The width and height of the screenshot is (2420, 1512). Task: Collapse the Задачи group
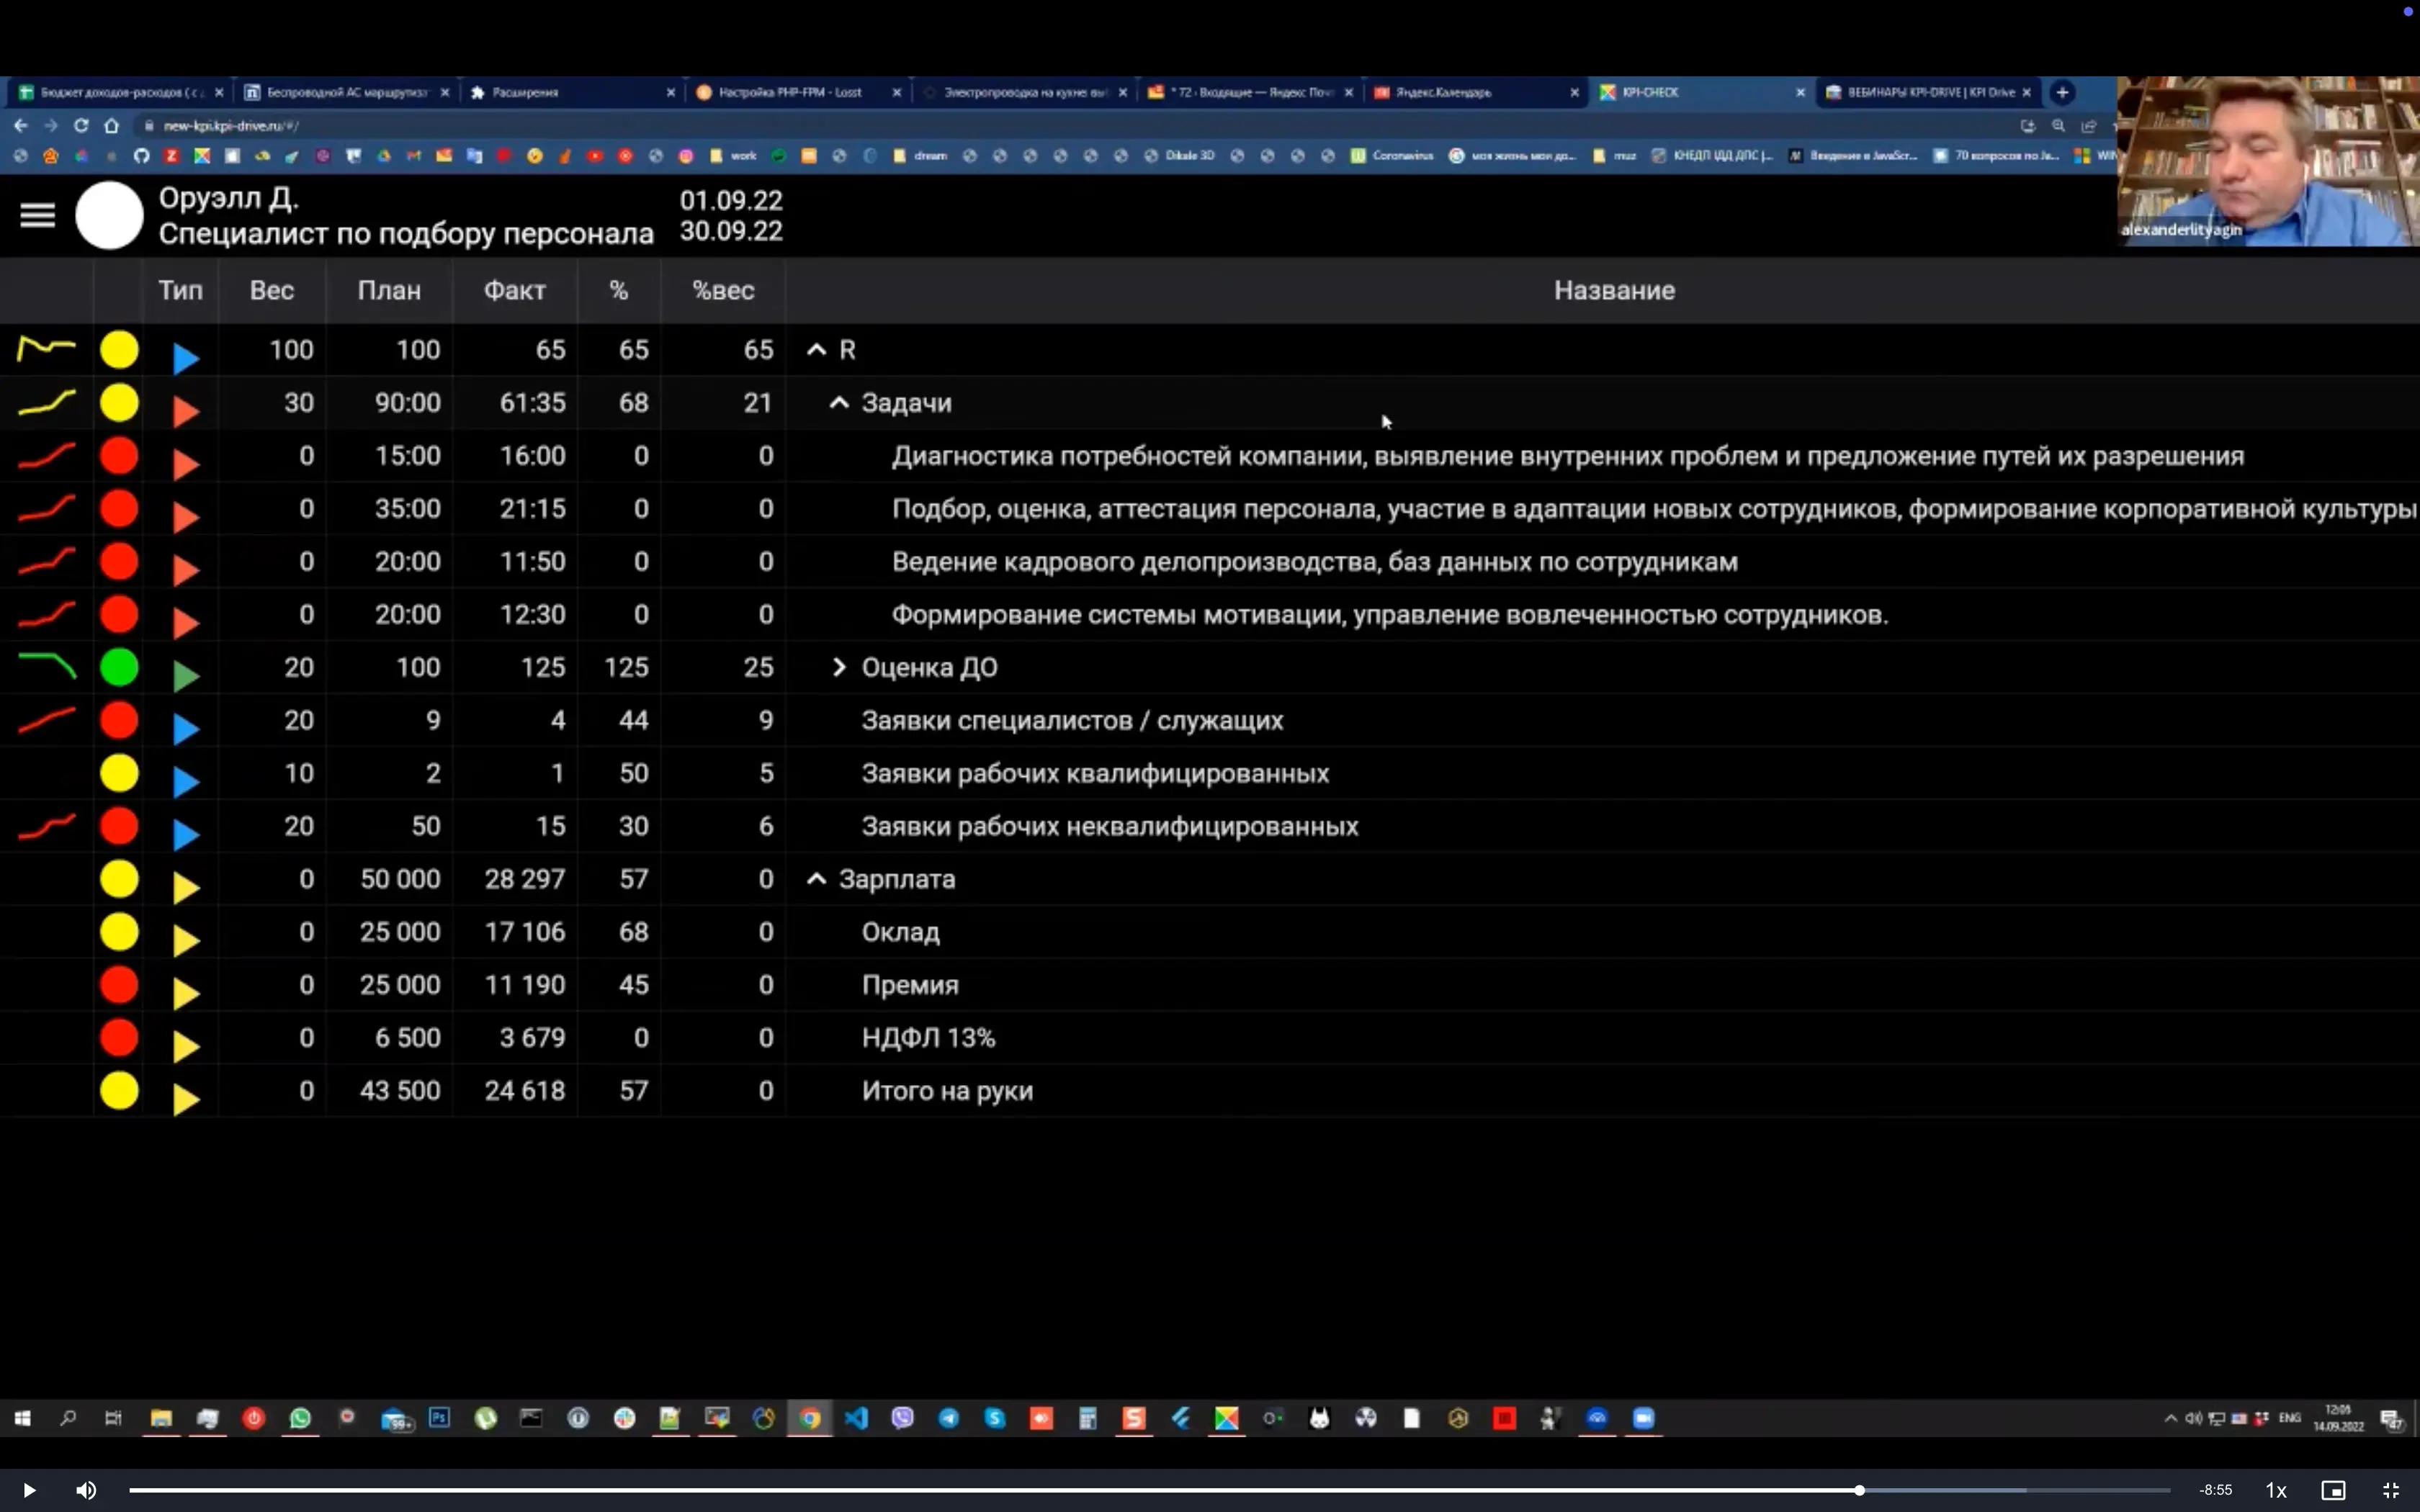pyautogui.click(x=839, y=403)
